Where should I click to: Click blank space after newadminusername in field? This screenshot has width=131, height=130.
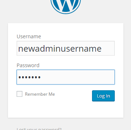click(x=108, y=48)
